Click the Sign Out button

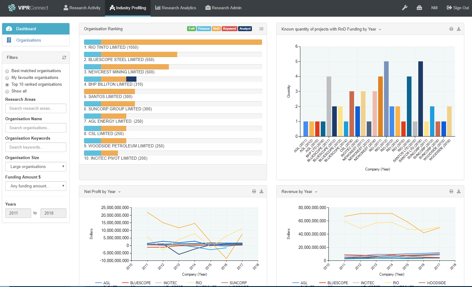point(458,8)
